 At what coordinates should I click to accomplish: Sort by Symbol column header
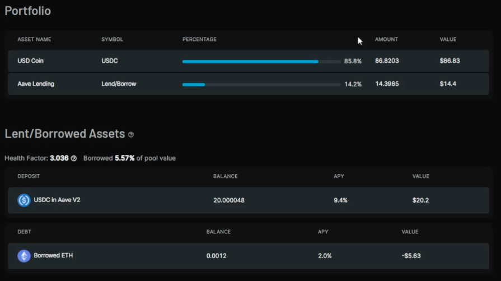click(112, 39)
